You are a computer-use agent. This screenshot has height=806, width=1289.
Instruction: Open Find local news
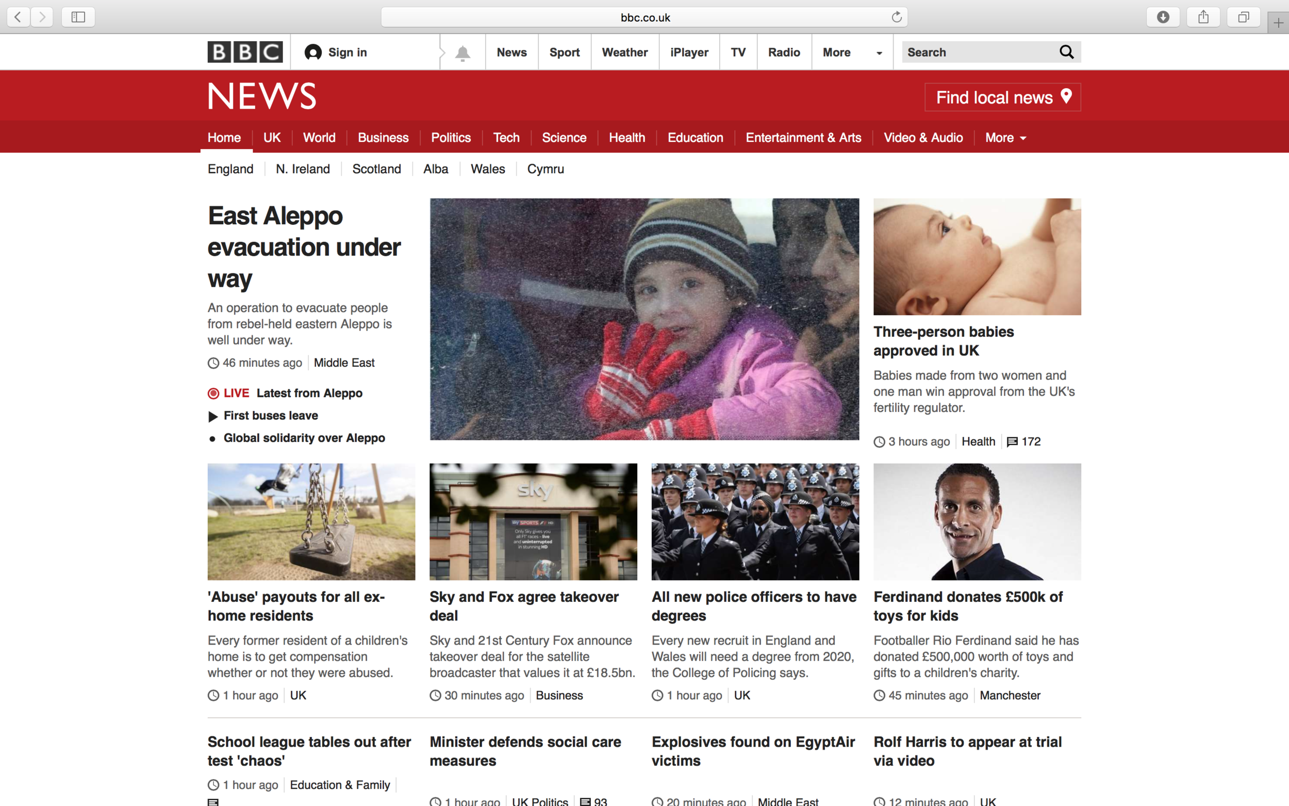tap(1003, 97)
